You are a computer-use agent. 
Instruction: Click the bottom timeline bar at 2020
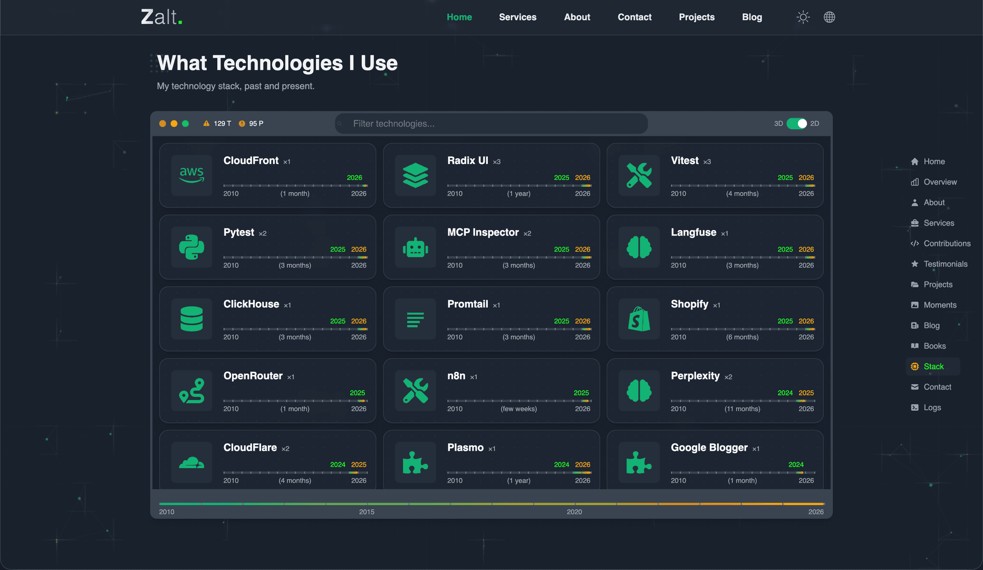[574, 504]
